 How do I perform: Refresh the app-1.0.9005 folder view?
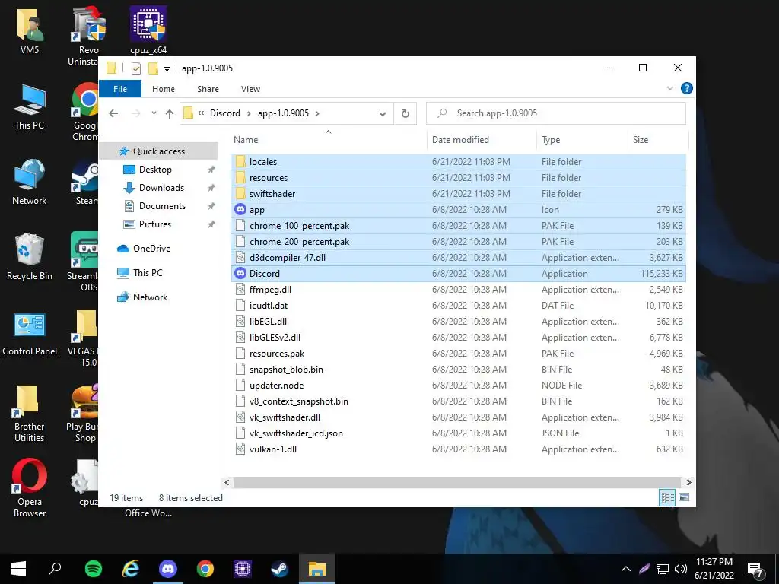(x=405, y=113)
